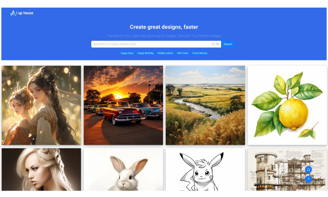The width and height of the screenshot is (328, 197).
Task: Click the AI up house logo
Action: pyautogui.click(x=22, y=13)
